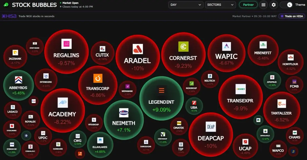Open the green NEIMETH bubble

coord(124,119)
